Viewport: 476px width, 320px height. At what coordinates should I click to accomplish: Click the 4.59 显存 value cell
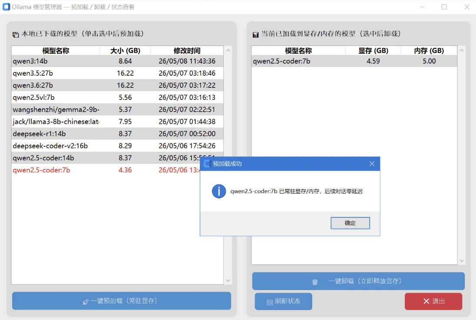373,61
